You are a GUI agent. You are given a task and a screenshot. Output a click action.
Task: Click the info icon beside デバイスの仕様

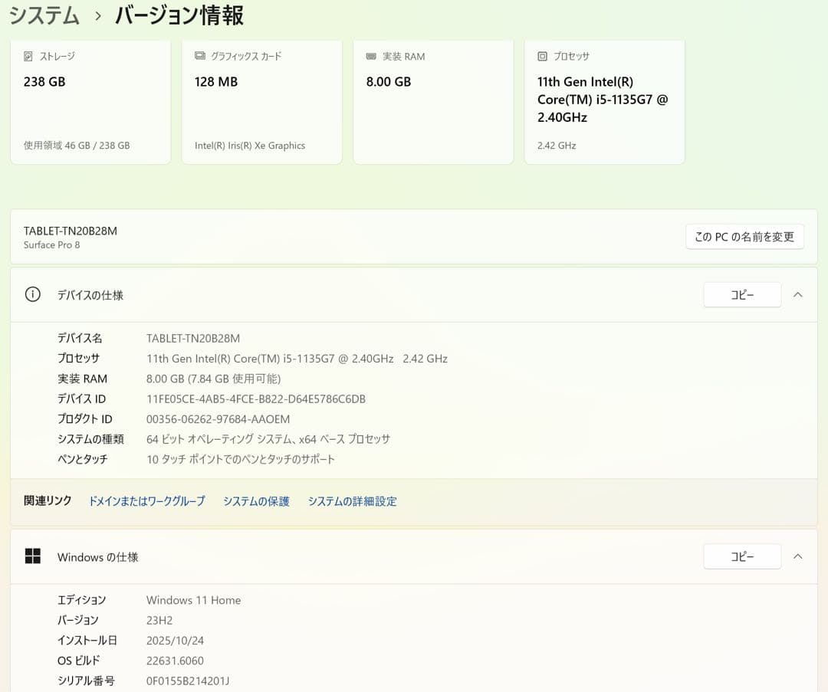pos(32,294)
